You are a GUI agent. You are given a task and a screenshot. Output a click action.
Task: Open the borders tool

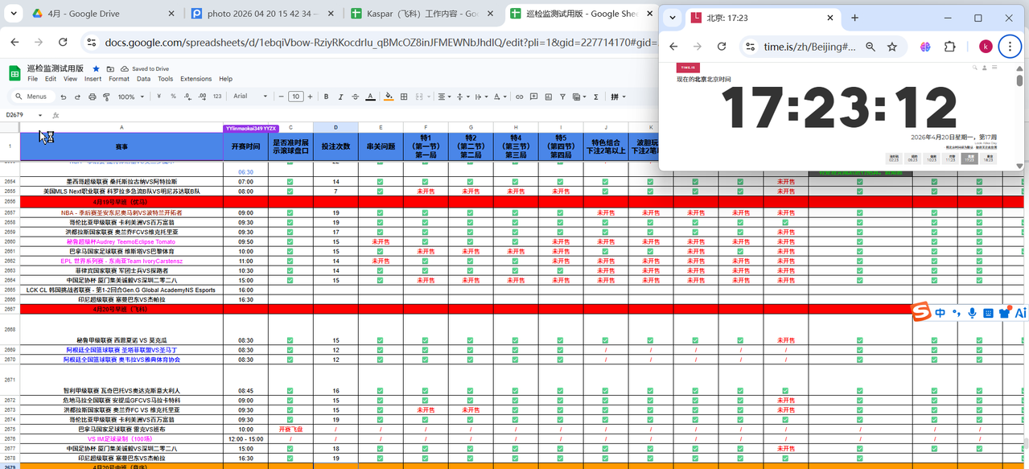point(404,97)
